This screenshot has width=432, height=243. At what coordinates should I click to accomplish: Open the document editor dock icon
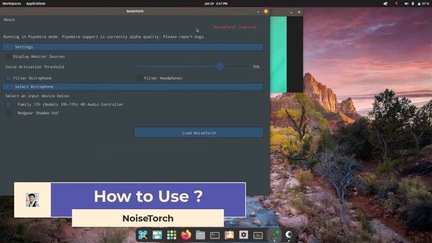point(230,235)
